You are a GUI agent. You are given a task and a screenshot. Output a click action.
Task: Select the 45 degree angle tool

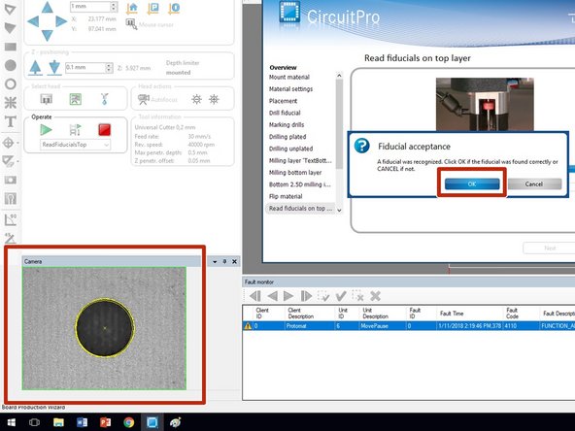click(x=10, y=238)
